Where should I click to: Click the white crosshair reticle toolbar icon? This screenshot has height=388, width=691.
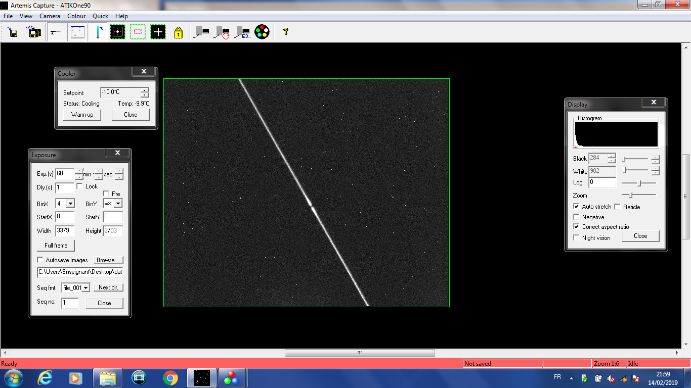158,32
